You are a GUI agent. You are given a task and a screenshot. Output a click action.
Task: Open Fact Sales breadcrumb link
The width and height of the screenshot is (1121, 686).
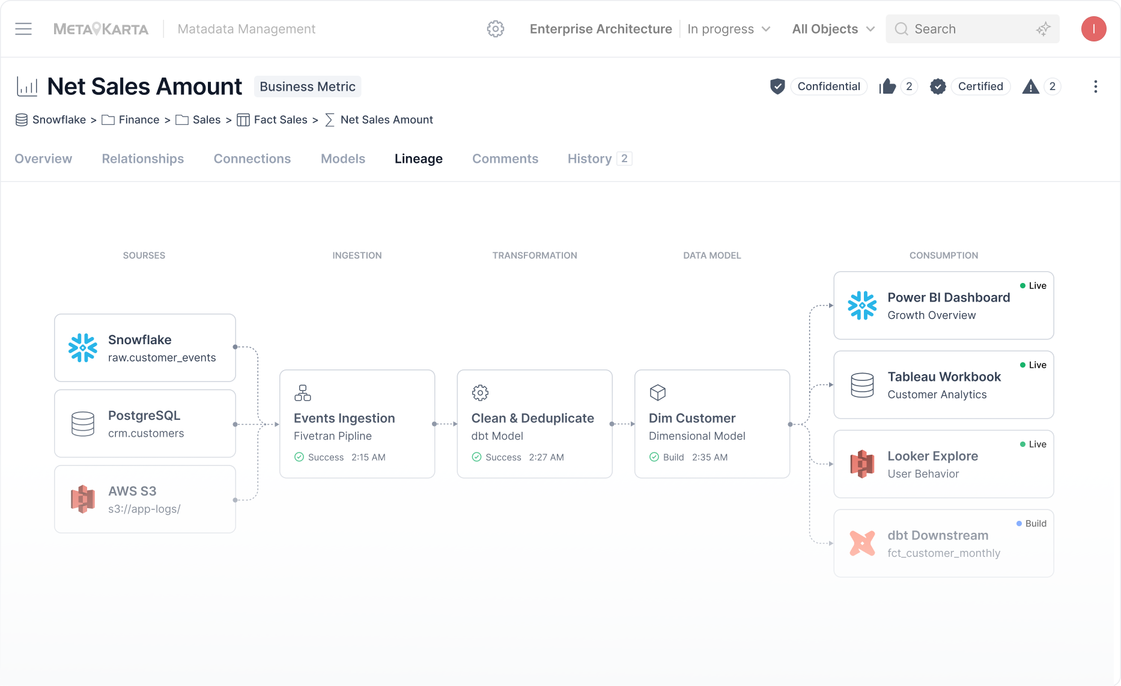click(x=281, y=120)
